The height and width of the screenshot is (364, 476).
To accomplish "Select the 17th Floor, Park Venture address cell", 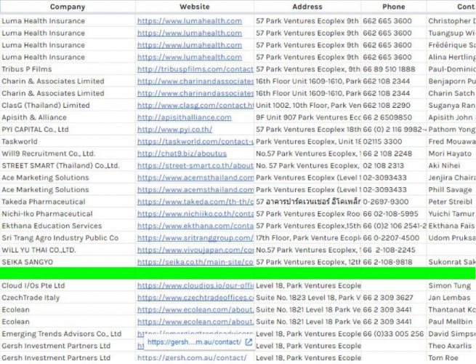I will 307,238.
